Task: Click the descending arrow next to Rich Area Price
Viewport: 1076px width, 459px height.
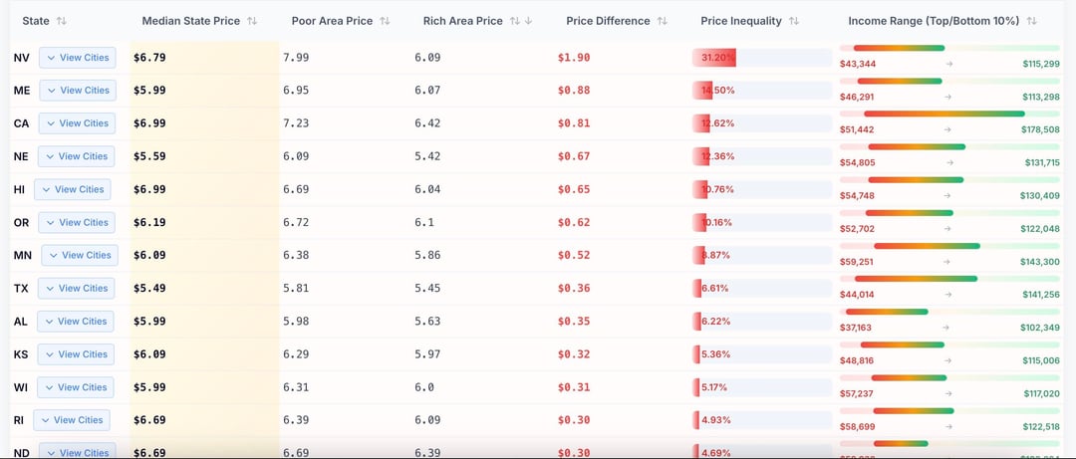Action: (528, 21)
